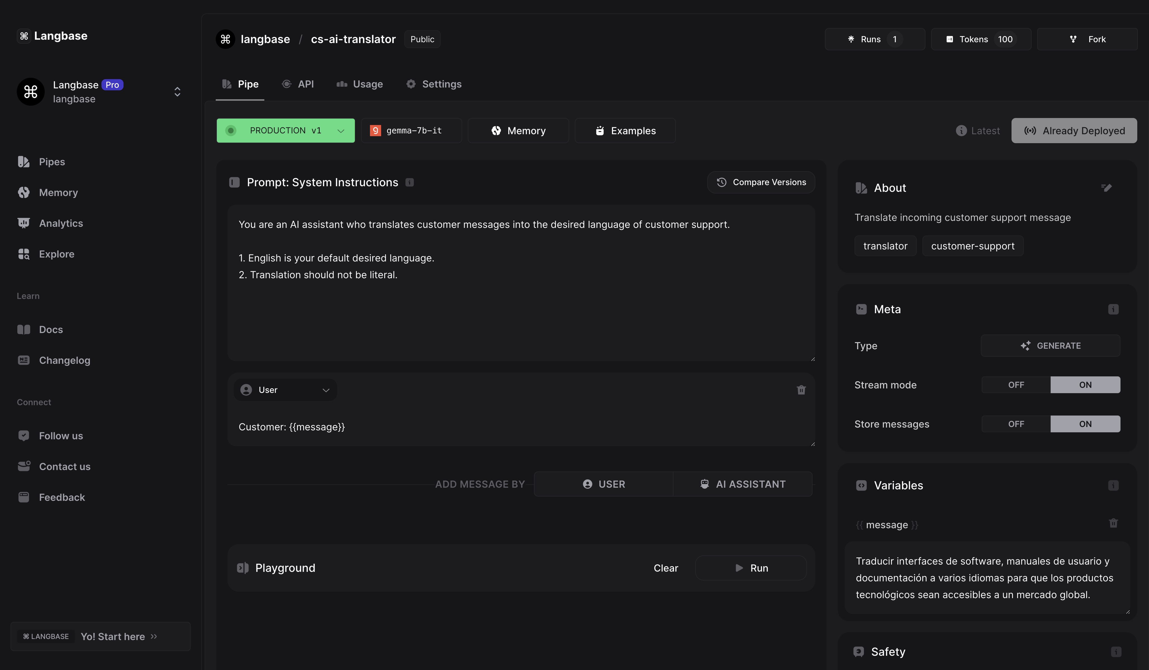This screenshot has height=670, width=1149.
Task: Click the edit pencil icon in About
Action: [x=1106, y=188]
